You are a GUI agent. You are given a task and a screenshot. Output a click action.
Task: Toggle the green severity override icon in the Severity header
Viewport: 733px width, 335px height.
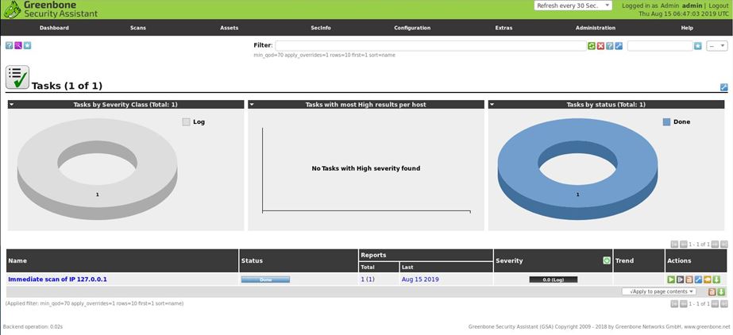tap(607, 260)
